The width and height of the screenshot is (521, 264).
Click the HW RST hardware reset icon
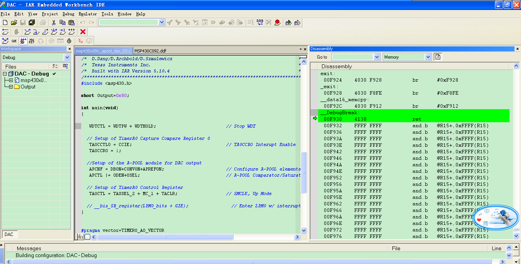32,41
